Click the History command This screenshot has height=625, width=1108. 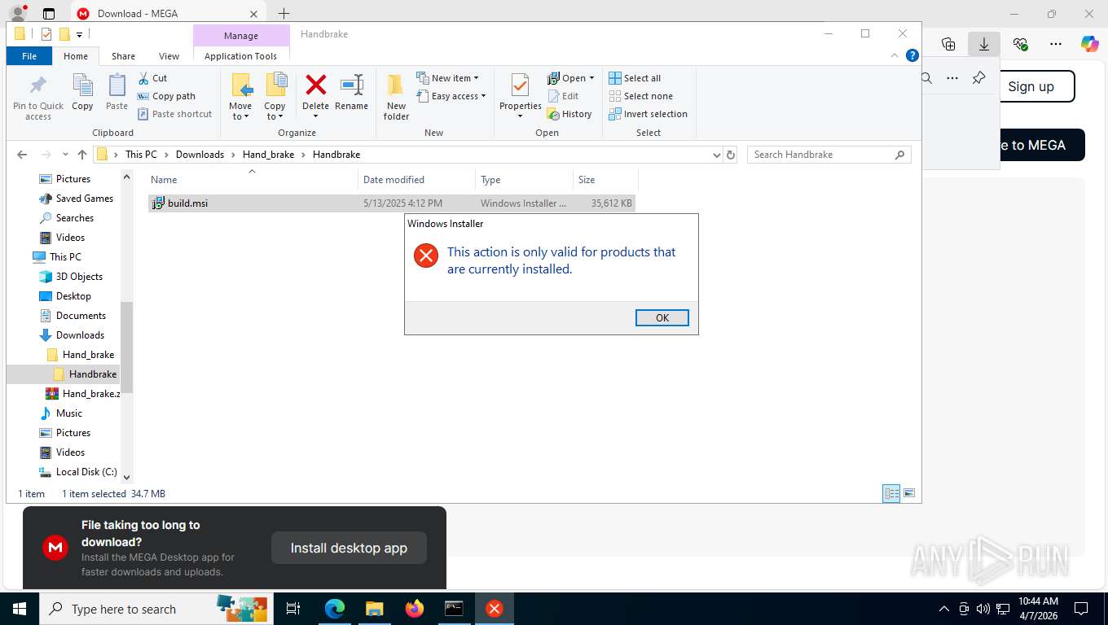(569, 114)
